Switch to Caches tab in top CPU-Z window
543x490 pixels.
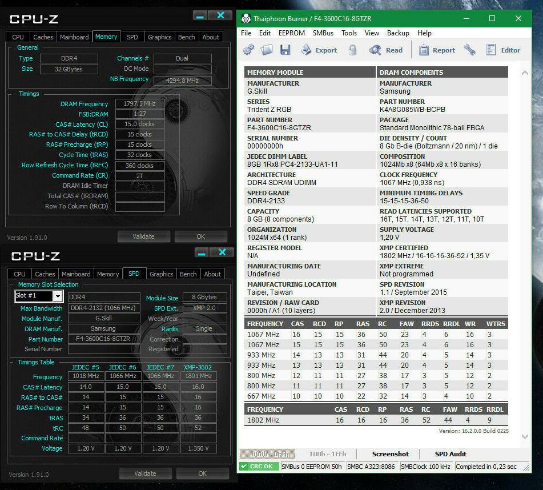43,37
